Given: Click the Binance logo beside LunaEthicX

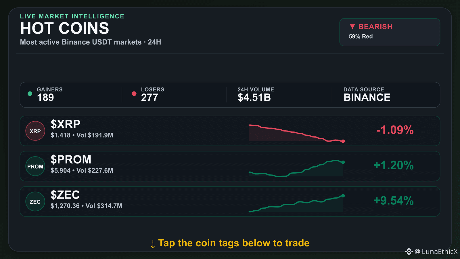Looking at the screenshot, I should [x=409, y=252].
